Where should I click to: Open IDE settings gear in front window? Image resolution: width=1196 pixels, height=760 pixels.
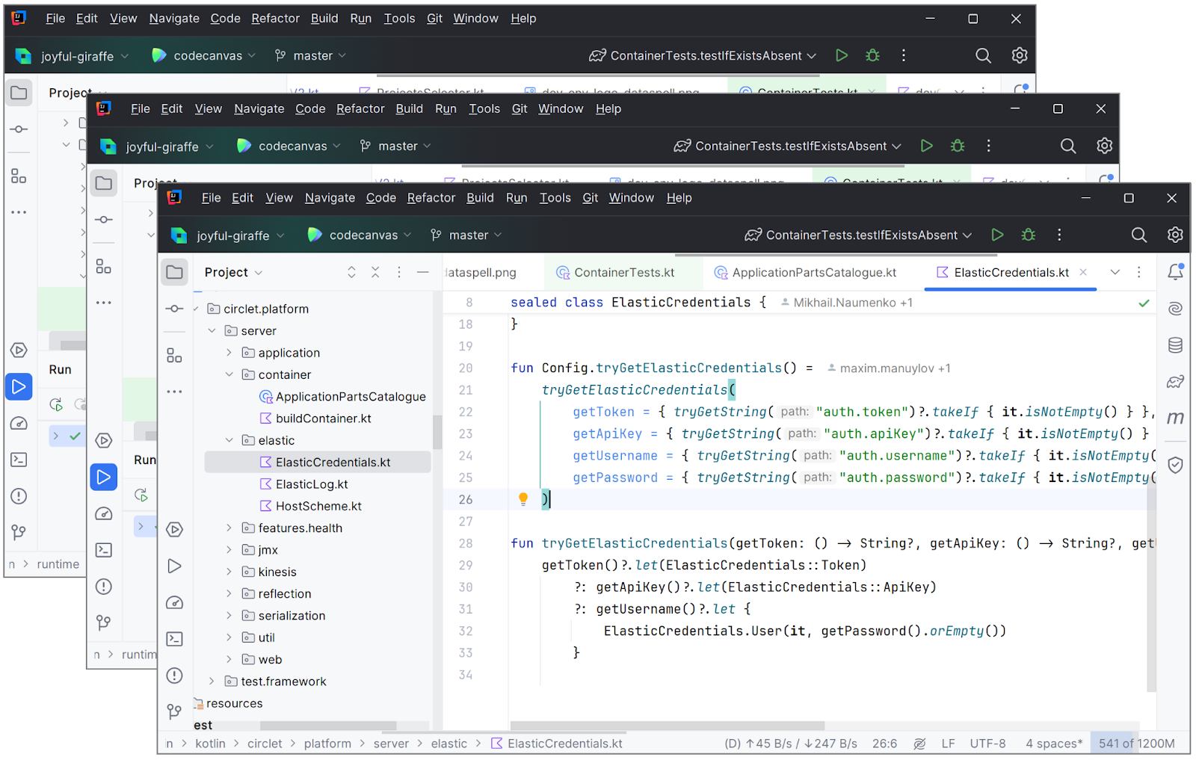click(1175, 235)
